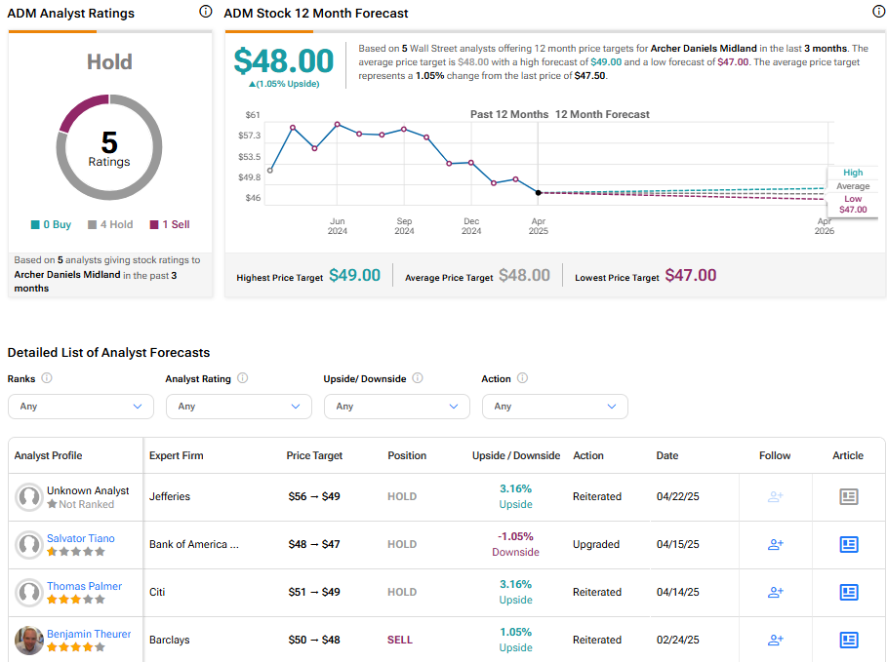Click Benjamin Theurer star rating
This screenshot has height=662, width=887.
pyautogui.click(x=76, y=646)
